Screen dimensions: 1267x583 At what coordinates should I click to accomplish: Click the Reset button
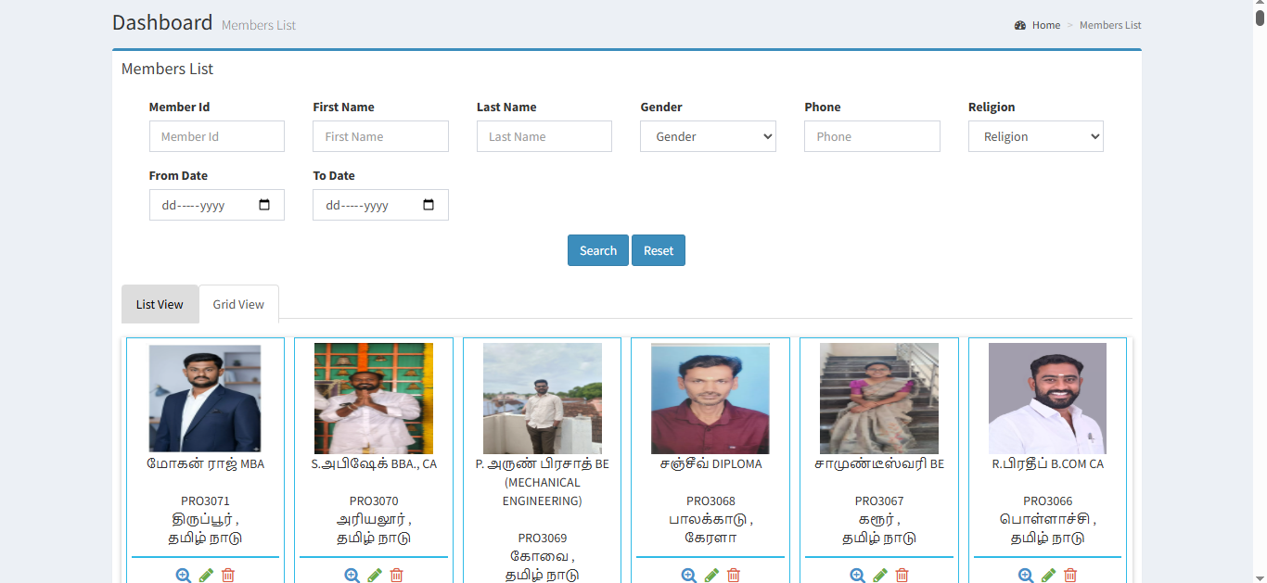point(659,250)
